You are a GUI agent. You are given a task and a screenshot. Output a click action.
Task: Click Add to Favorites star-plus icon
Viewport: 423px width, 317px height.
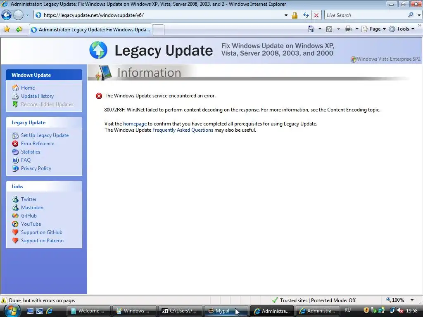tap(19, 29)
